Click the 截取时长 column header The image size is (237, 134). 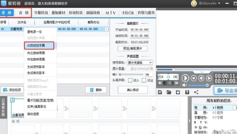[93, 22]
